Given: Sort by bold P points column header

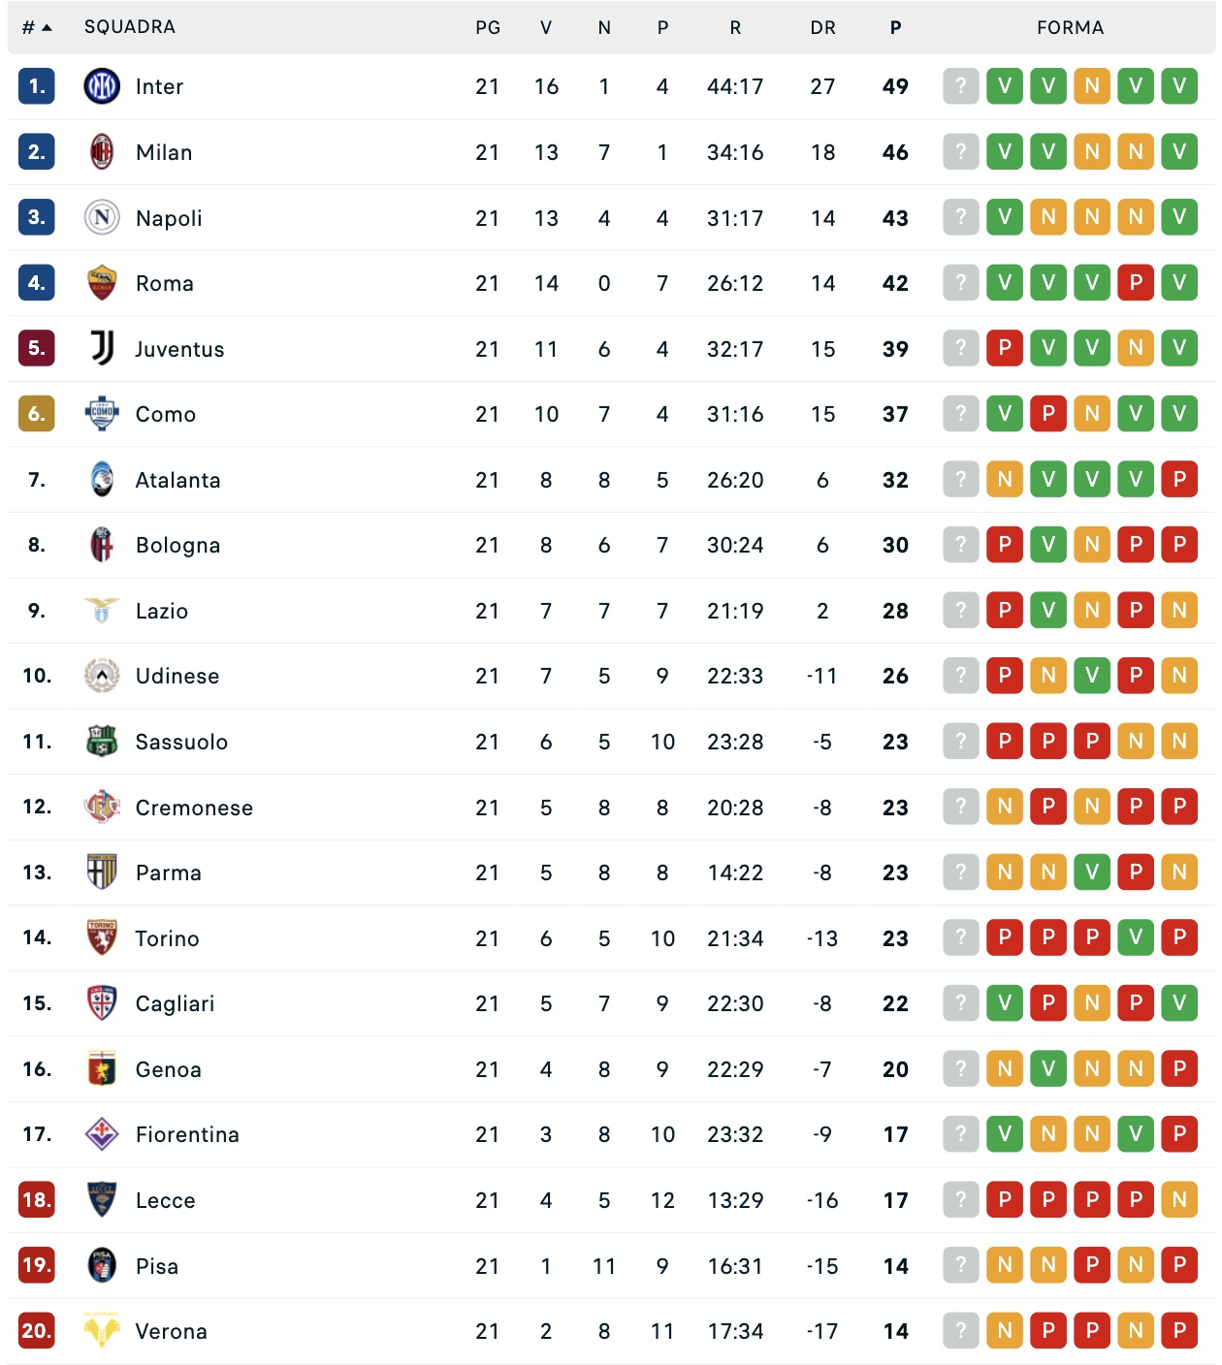Looking at the screenshot, I should [x=895, y=27].
